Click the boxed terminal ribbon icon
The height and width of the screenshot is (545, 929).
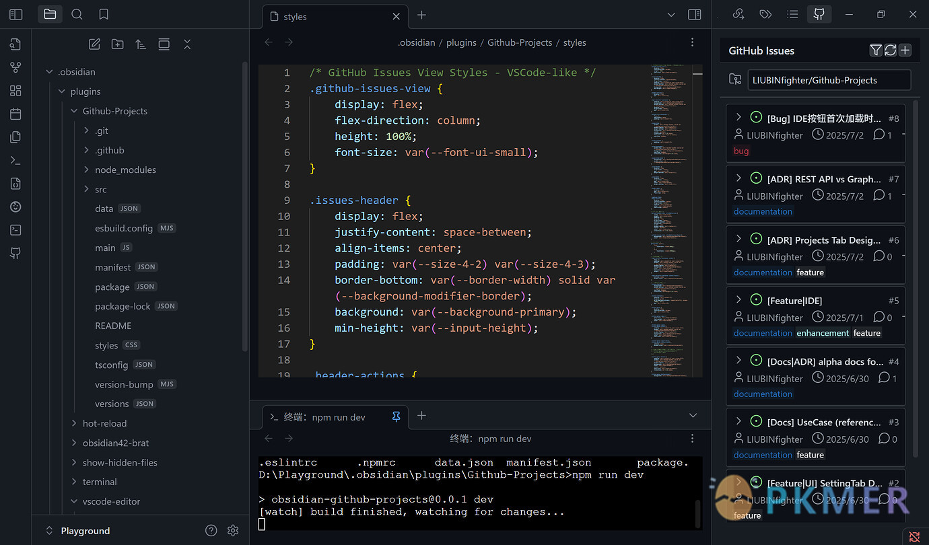coord(15,230)
